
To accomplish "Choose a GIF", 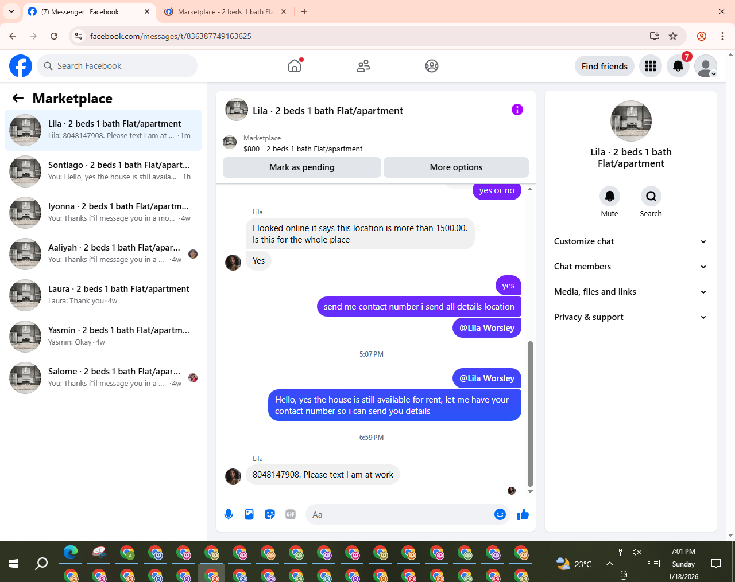I will 291,514.
